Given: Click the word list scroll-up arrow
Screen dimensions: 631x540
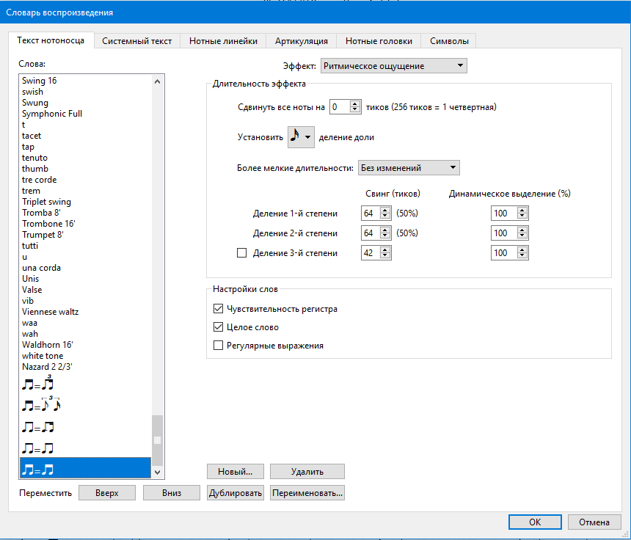Looking at the screenshot, I should click(157, 81).
